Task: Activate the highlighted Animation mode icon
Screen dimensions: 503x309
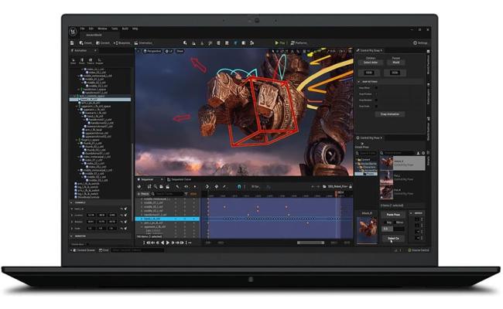Action: tap(235, 43)
